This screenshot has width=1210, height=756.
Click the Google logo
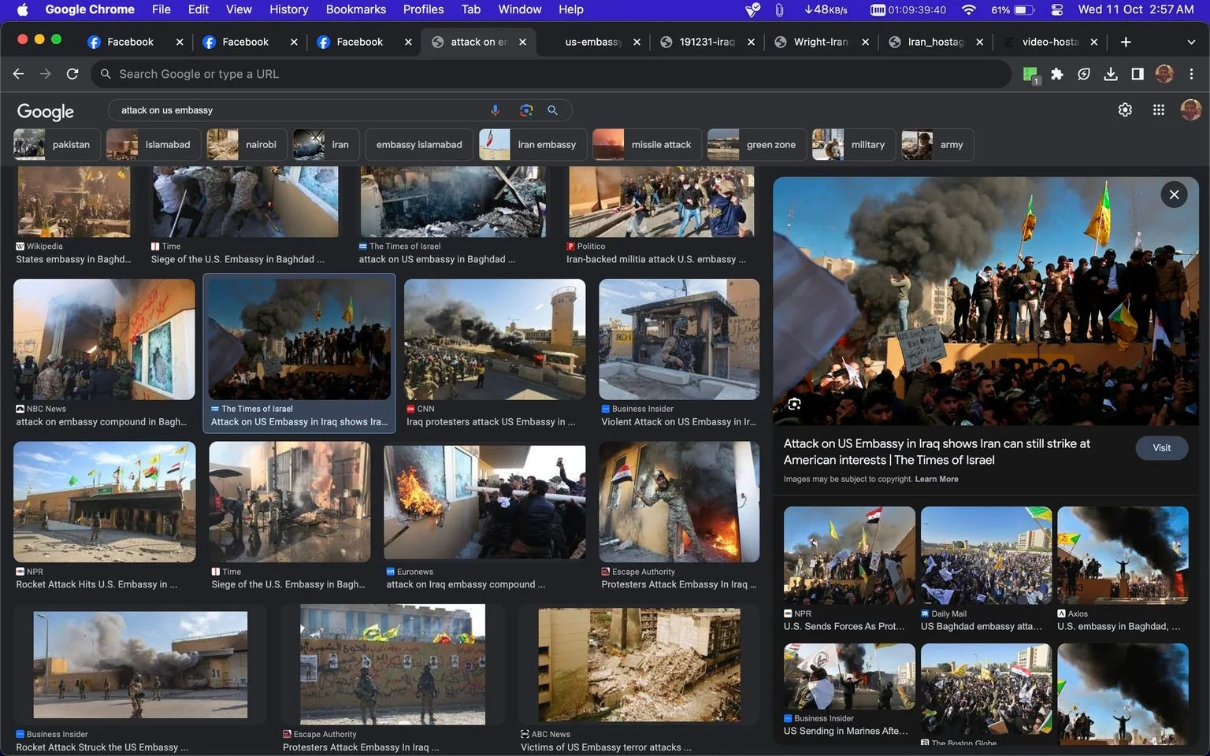46,112
